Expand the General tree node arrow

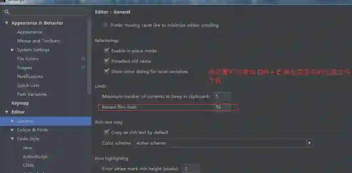tap(12, 121)
